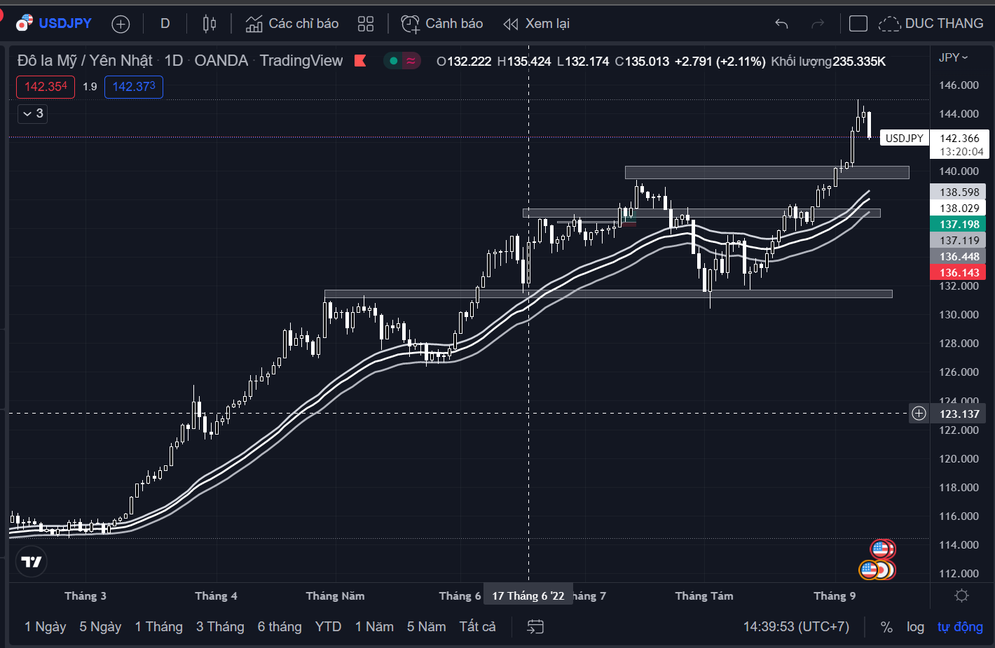The width and height of the screenshot is (995, 648).
Task: Open the layout setup square icon
Action: (858, 24)
